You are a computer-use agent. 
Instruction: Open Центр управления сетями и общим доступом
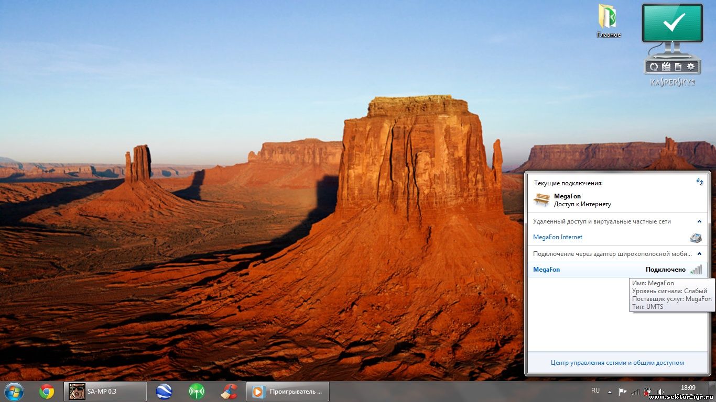click(x=617, y=362)
